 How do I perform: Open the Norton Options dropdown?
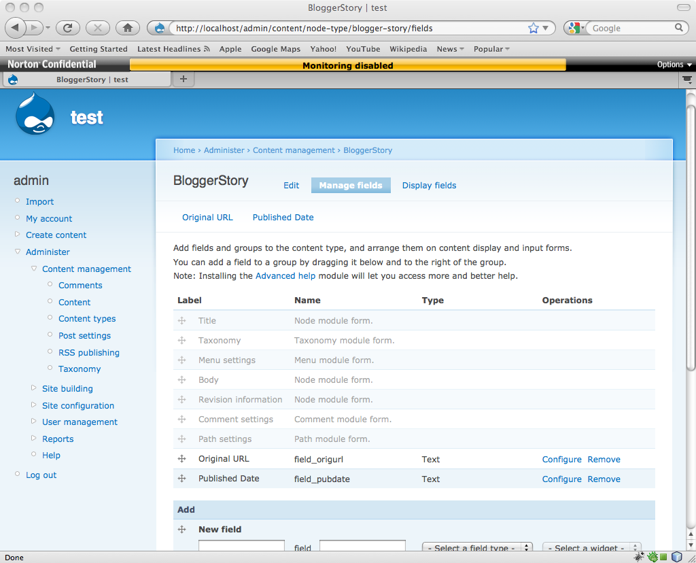[674, 65]
